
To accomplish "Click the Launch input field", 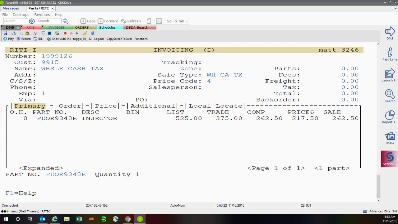I will 15,21.
